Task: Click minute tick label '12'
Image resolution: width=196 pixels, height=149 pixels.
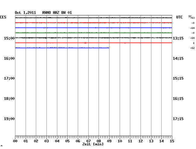Action: point(141,141)
